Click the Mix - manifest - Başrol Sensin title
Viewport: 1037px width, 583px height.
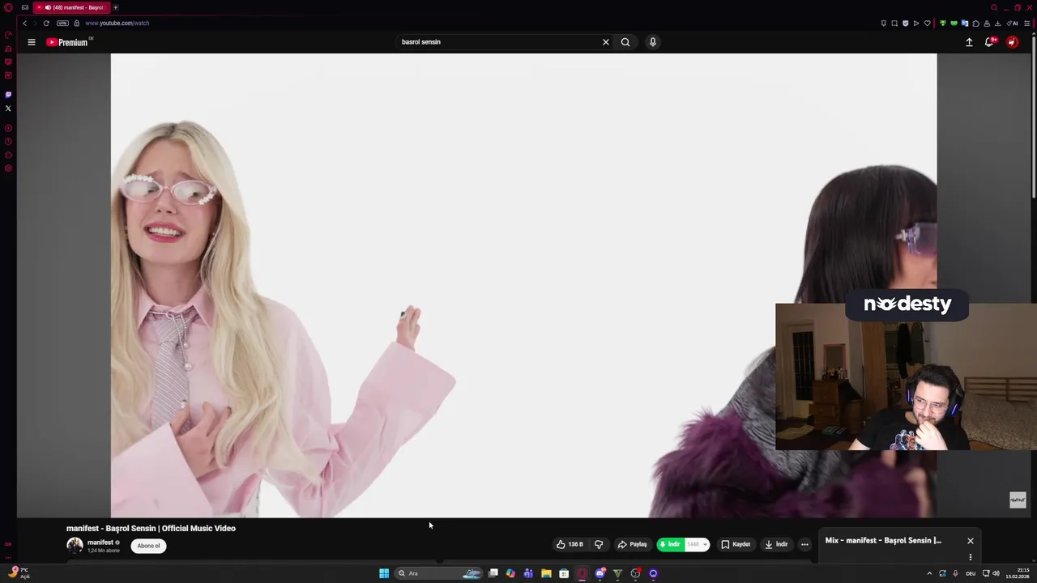883,541
